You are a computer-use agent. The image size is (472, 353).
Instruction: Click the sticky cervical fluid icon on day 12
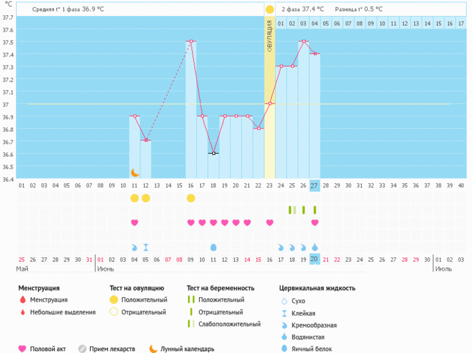coord(146,248)
